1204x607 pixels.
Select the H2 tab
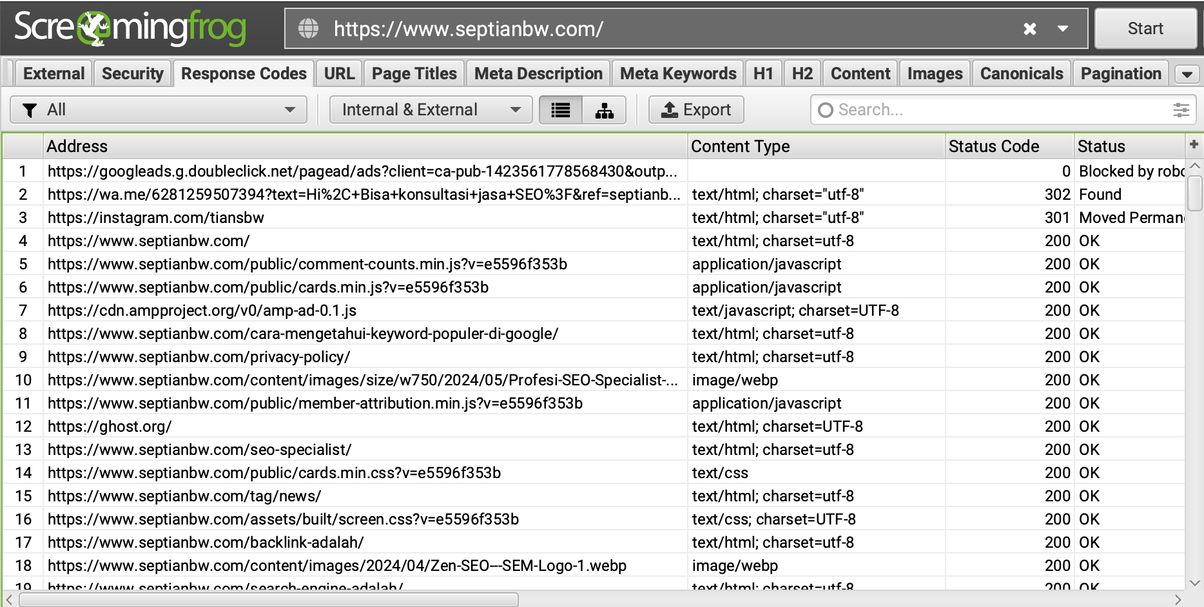click(x=802, y=73)
